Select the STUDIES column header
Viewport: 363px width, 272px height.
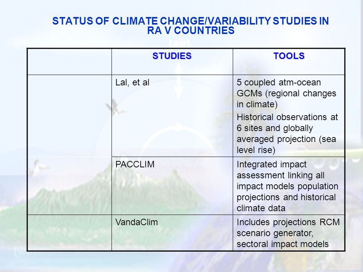[x=172, y=56]
